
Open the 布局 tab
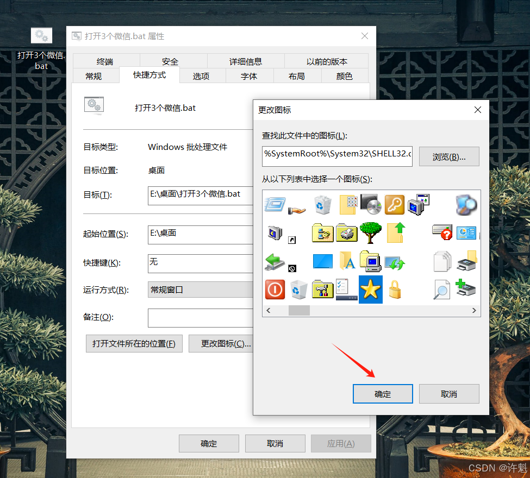pyautogui.click(x=297, y=76)
